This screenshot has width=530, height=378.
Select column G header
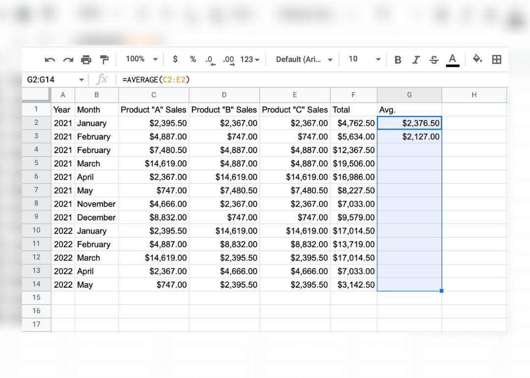pyautogui.click(x=409, y=95)
